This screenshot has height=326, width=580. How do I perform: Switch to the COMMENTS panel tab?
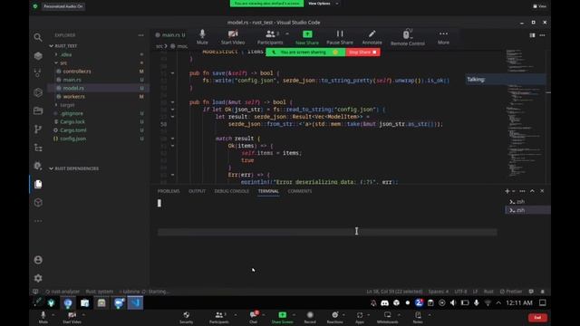pyautogui.click(x=300, y=191)
